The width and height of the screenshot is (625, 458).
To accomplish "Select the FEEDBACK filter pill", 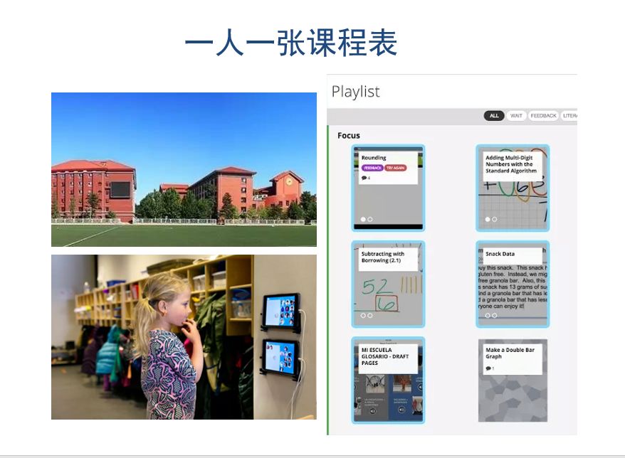I will point(543,115).
